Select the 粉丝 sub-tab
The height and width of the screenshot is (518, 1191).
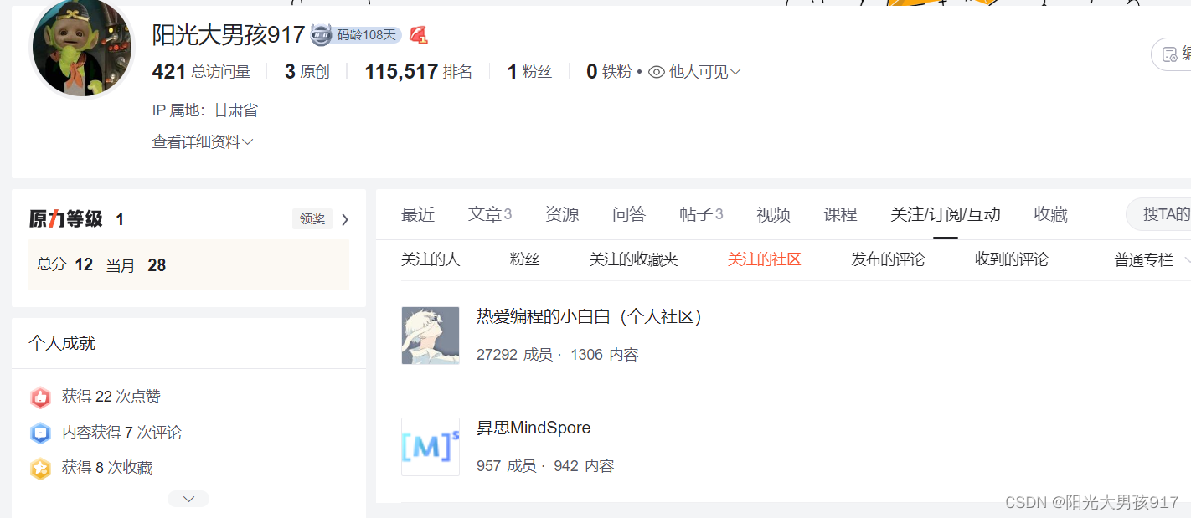click(524, 259)
